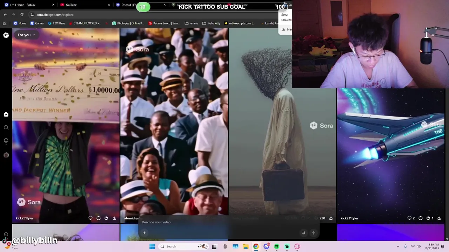Open the Home bookmark

point(20,23)
